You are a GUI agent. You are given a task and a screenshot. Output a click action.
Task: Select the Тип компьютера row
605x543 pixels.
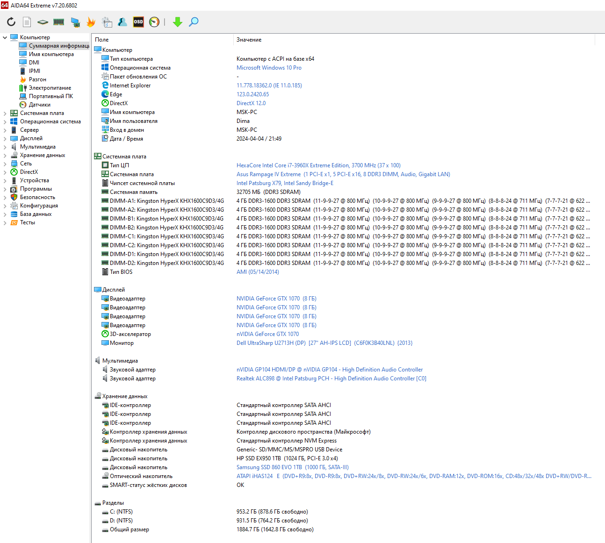click(344, 59)
